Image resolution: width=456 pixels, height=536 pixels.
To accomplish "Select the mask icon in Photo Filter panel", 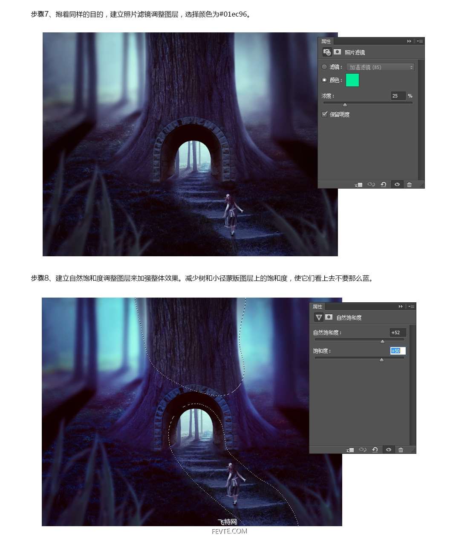I will (x=337, y=52).
